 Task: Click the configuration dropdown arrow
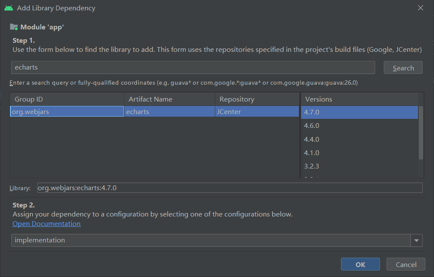pyautogui.click(x=416, y=240)
